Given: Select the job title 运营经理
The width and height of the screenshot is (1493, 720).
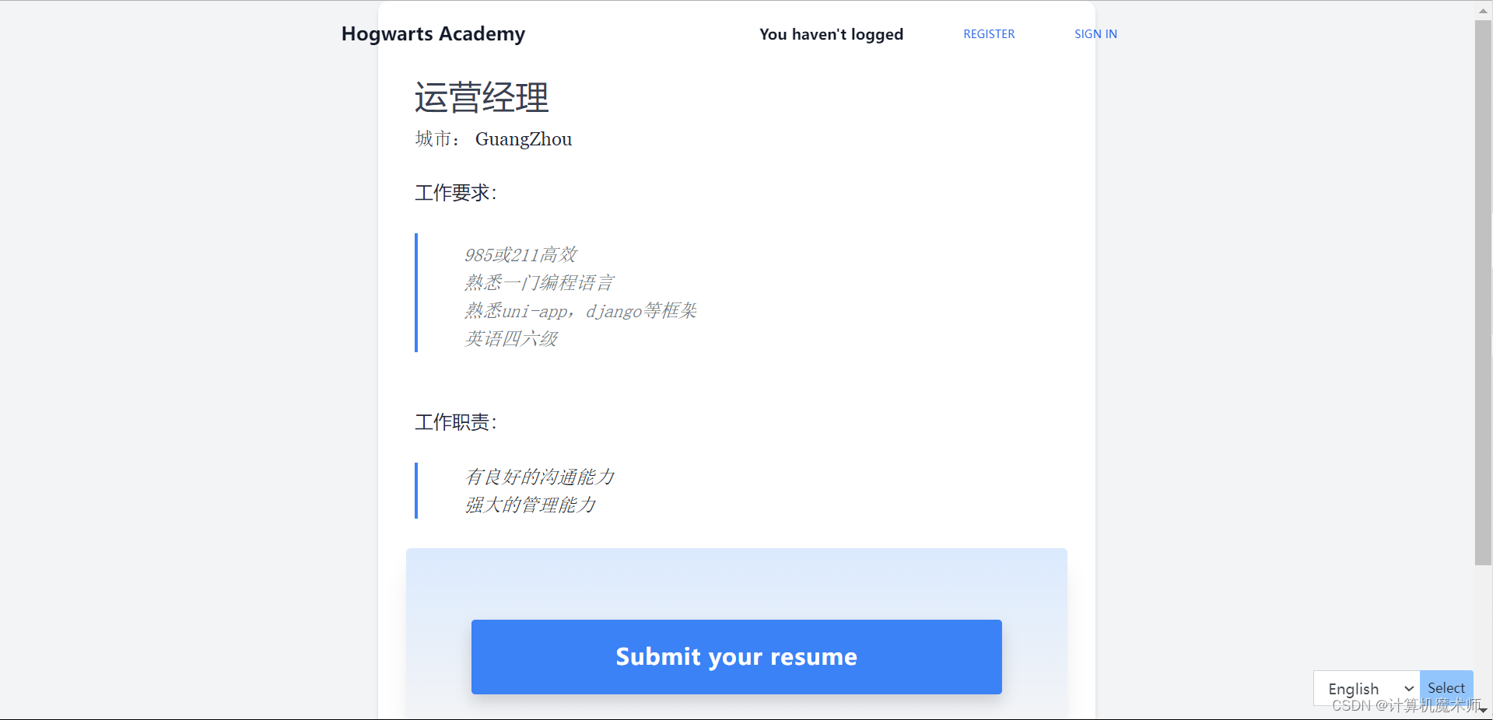Looking at the screenshot, I should tap(480, 98).
